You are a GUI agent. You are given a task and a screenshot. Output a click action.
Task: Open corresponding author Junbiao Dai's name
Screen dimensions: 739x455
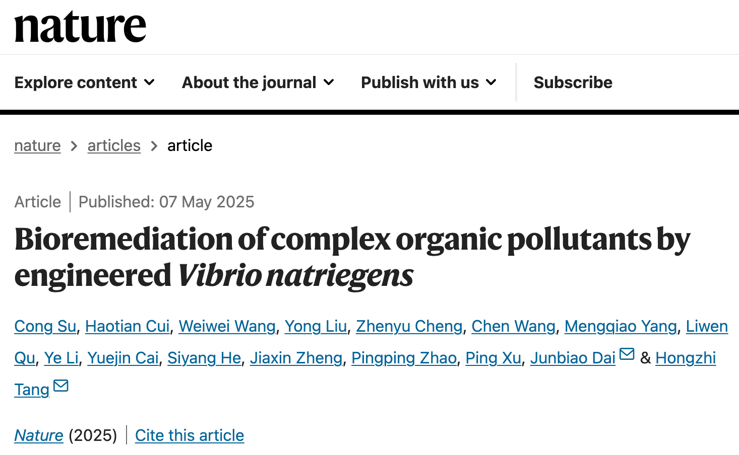573,358
